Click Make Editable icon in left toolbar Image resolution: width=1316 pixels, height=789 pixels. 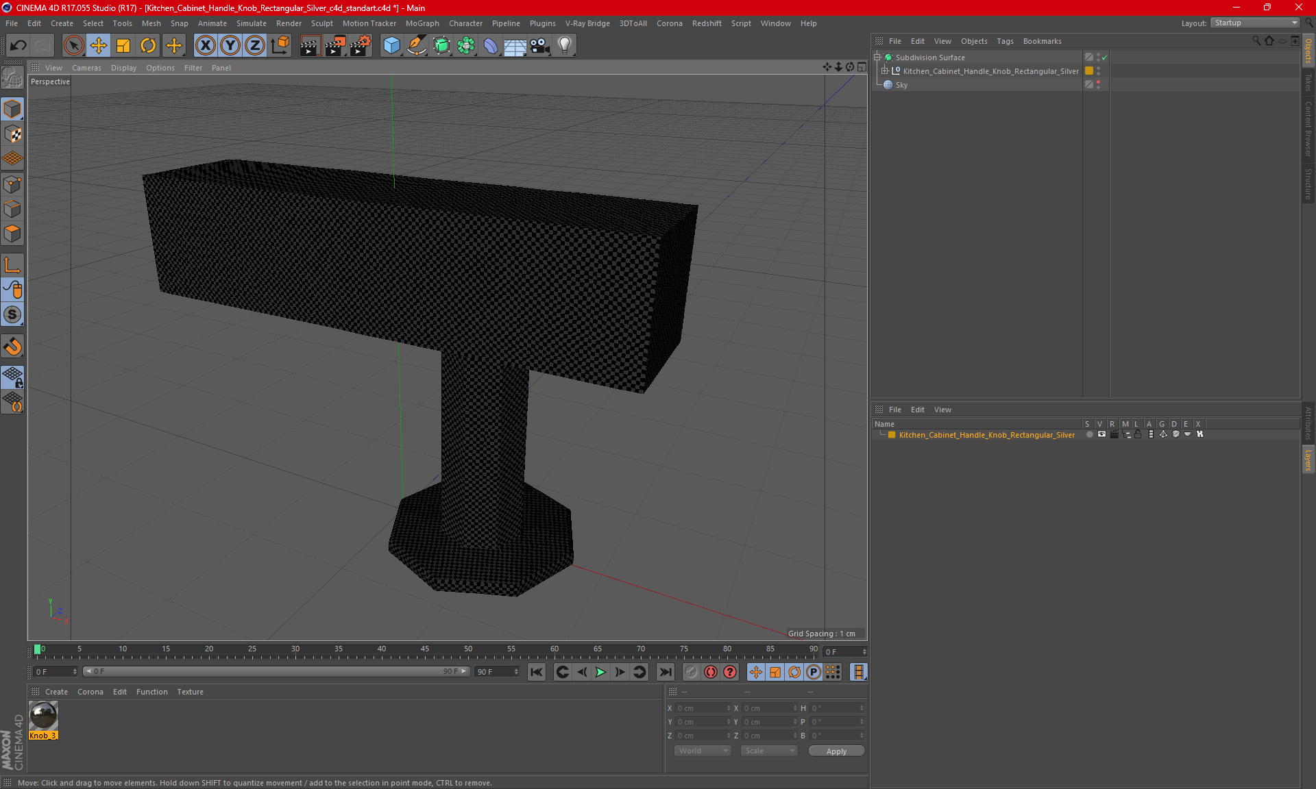click(12, 78)
